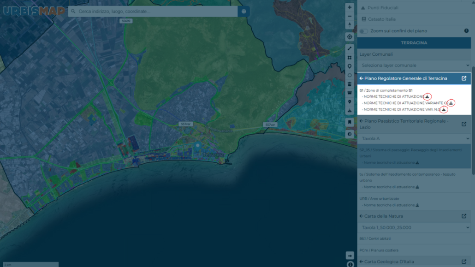This screenshot has height=267, width=475.
Task: Click SP_05 Sistema di paesaggio entry
Action: pos(410,153)
